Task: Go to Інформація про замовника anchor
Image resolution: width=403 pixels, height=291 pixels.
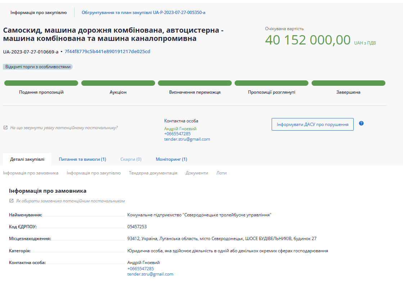Action: coord(31,173)
